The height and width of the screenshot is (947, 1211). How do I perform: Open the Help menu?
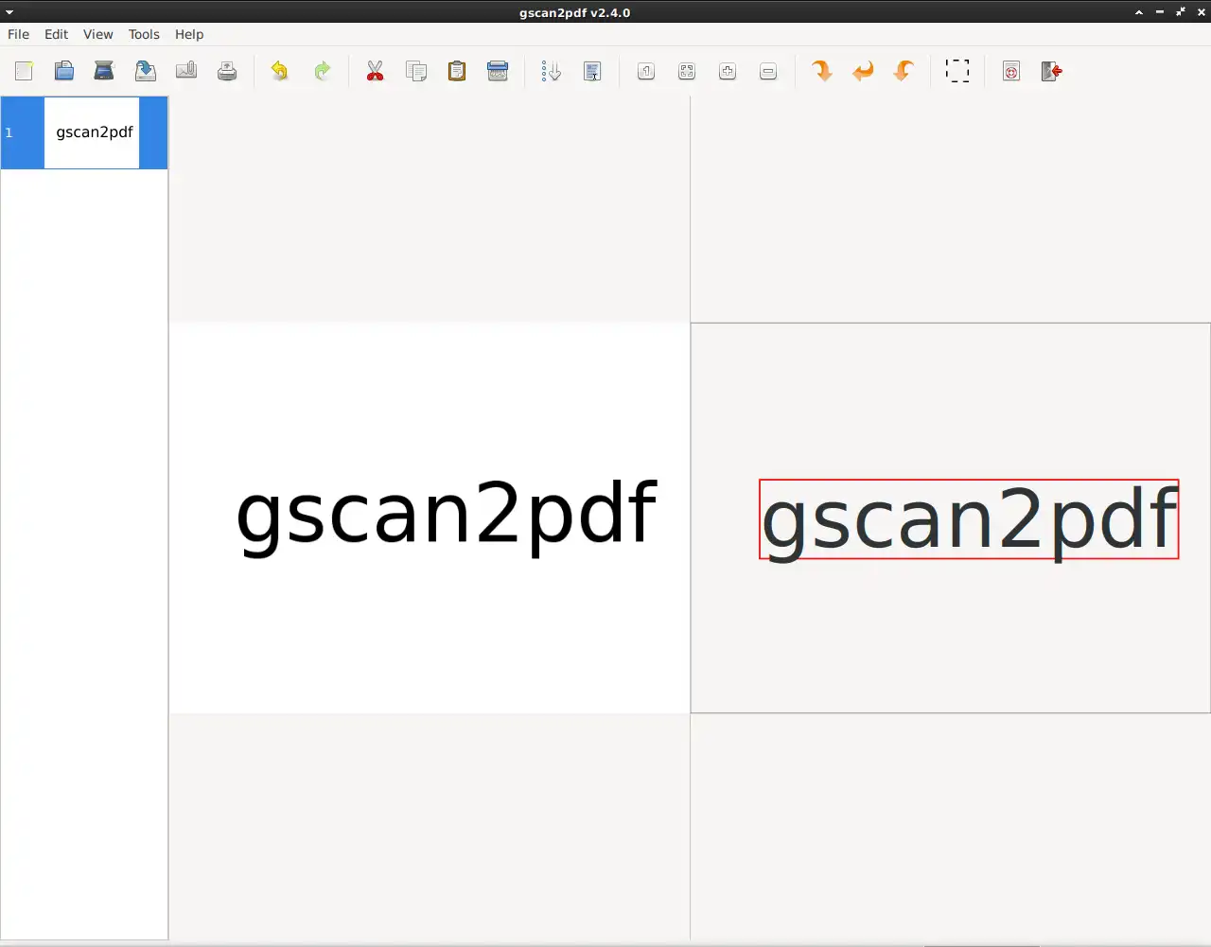coord(189,34)
